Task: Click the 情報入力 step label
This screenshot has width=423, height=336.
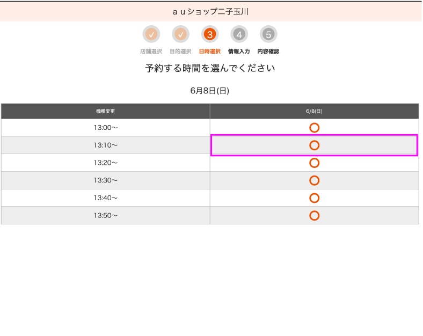Action: point(239,51)
